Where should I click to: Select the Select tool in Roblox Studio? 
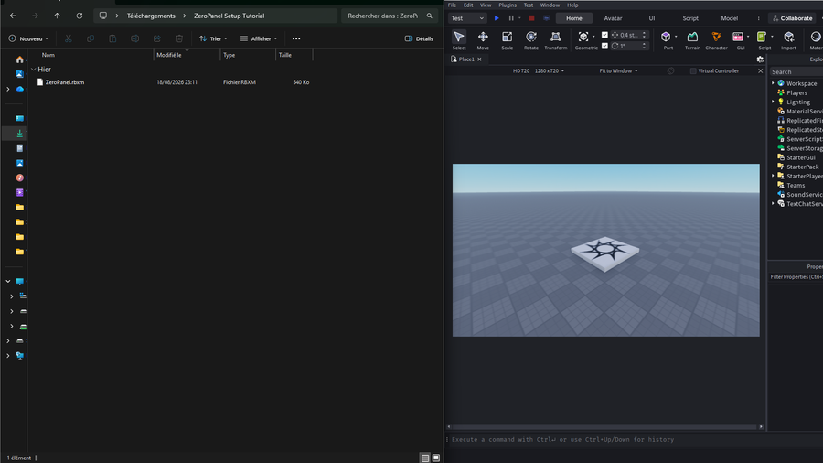(x=459, y=40)
